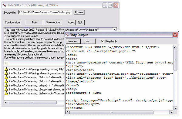Click Save as... in Tidy Output

click(73, 41)
